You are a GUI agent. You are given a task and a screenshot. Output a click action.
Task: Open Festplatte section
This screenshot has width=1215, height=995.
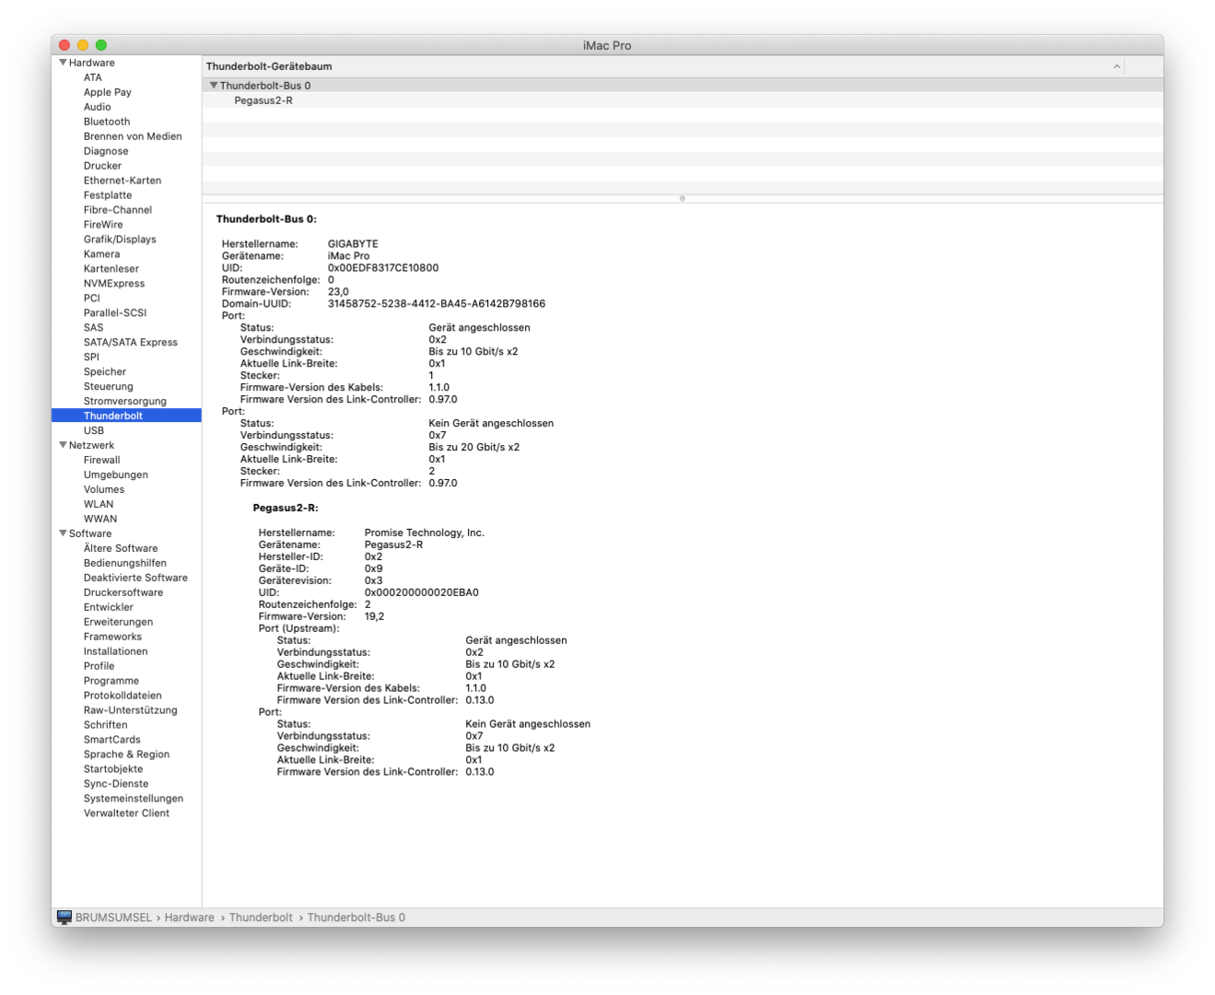(108, 195)
